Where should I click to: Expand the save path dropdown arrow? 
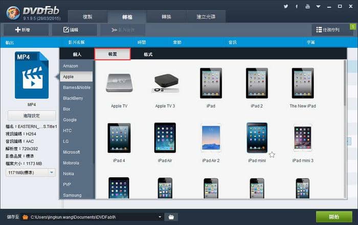click(x=160, y=217)
